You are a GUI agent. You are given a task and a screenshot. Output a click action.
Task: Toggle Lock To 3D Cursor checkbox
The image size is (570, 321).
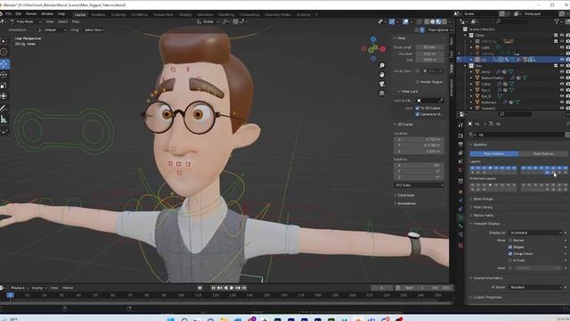coord(418,108)
